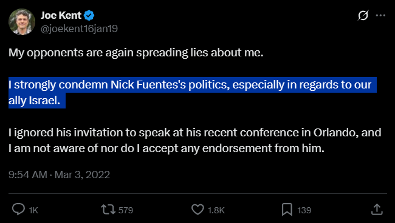Click the reply speech bubble icon

pos(18,210)
